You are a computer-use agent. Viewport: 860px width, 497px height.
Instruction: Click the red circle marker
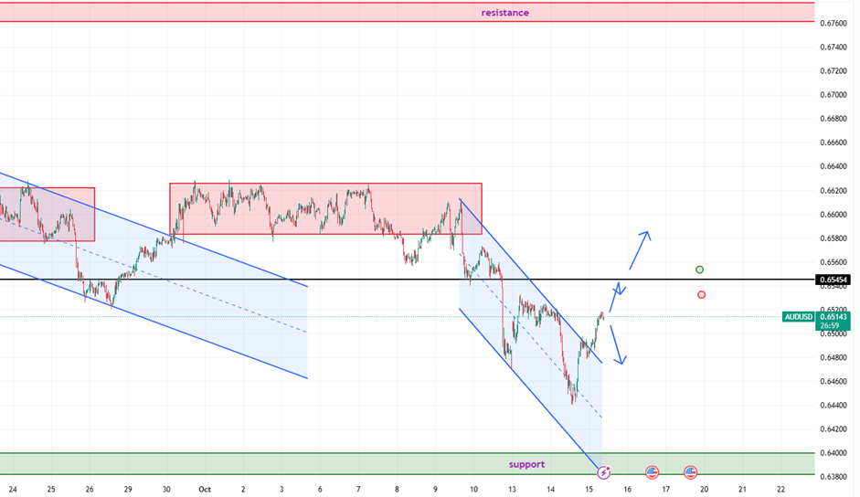coord(701,294)
